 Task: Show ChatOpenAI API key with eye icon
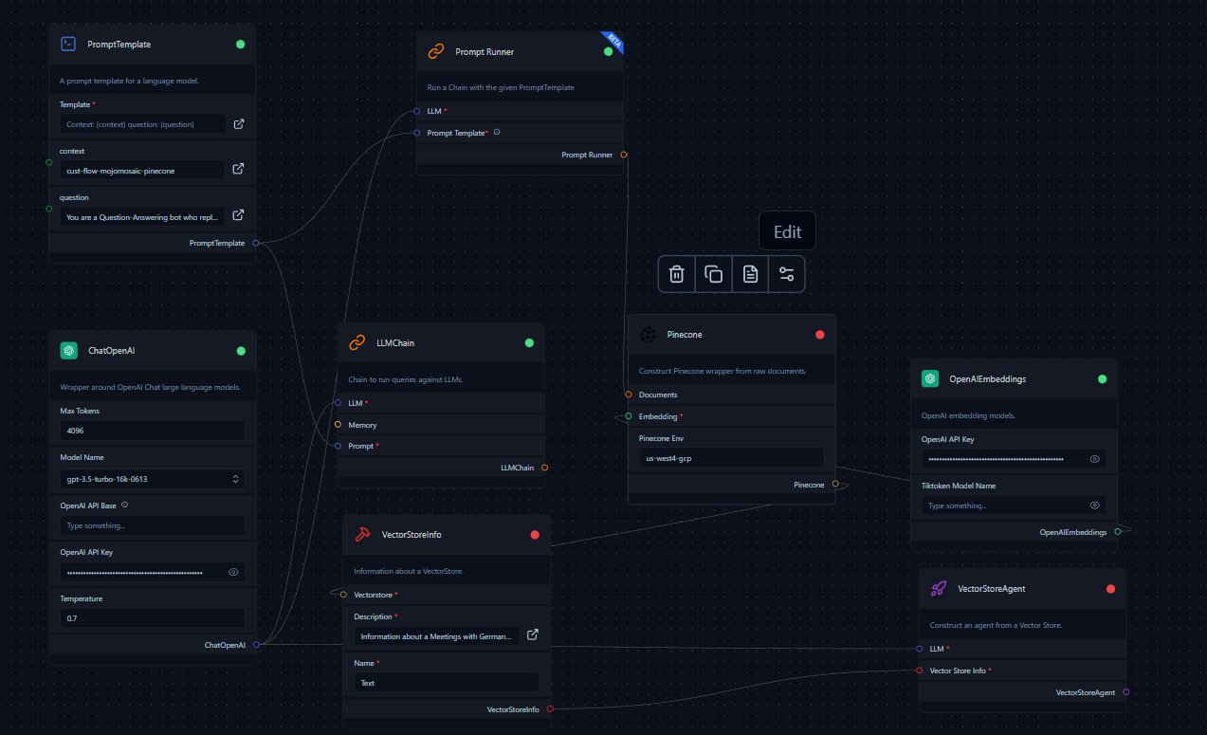(233, 572)
